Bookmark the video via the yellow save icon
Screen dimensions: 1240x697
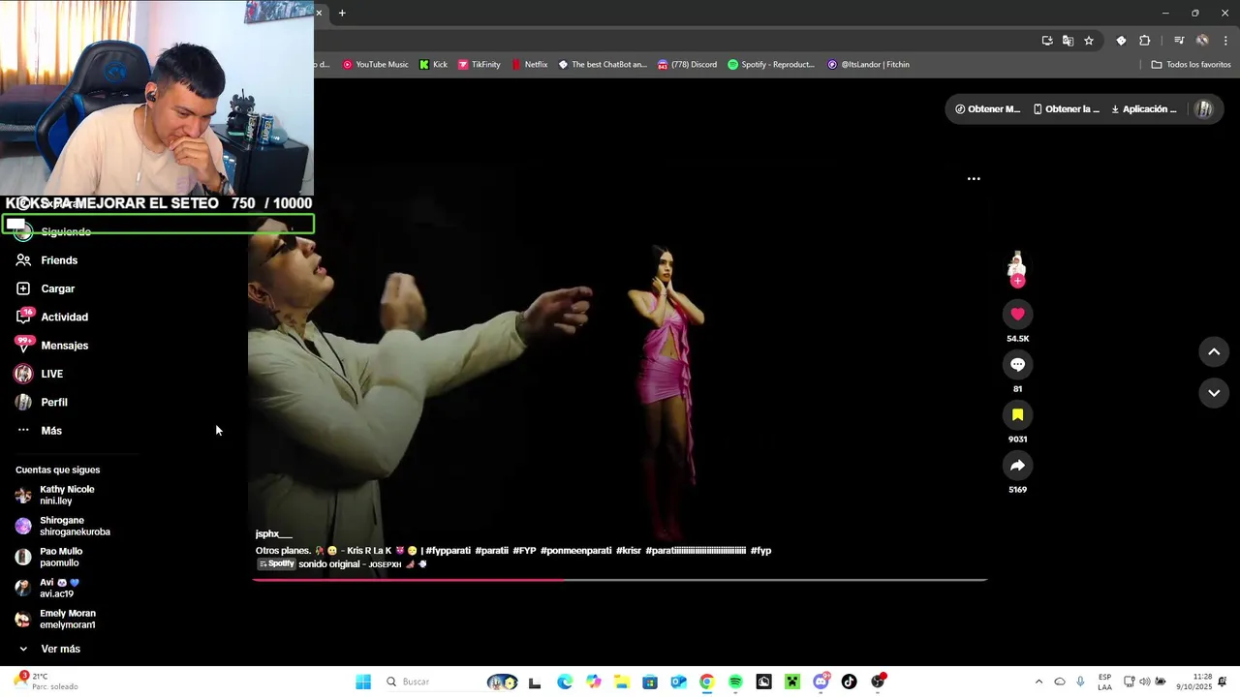click(x=1017, y=414)
